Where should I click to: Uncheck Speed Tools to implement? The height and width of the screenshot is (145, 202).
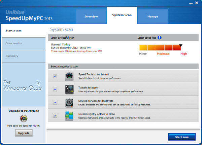click(55, 76)
